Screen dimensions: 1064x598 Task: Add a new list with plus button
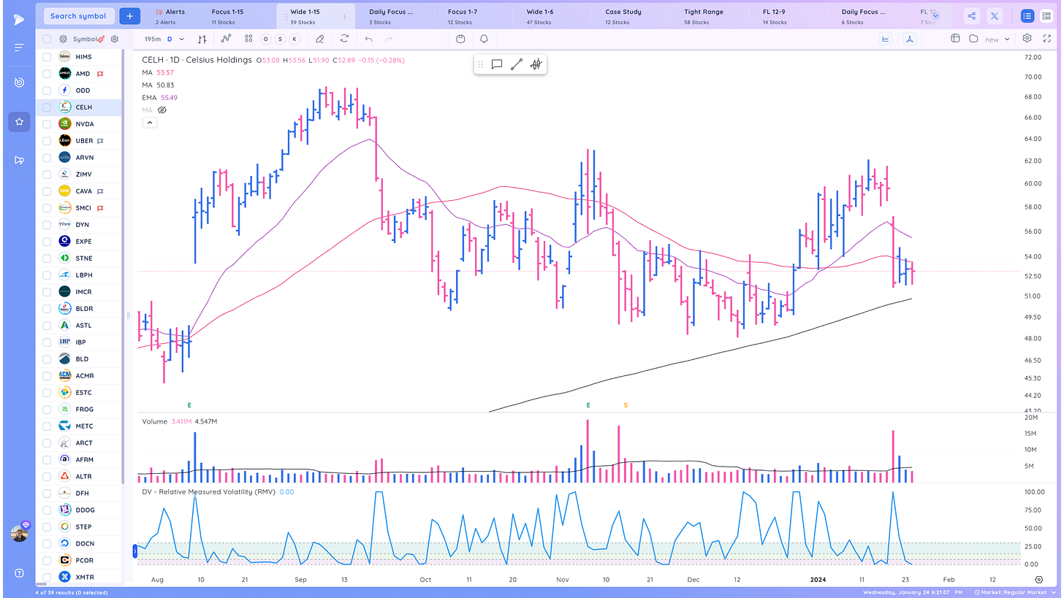129,16
